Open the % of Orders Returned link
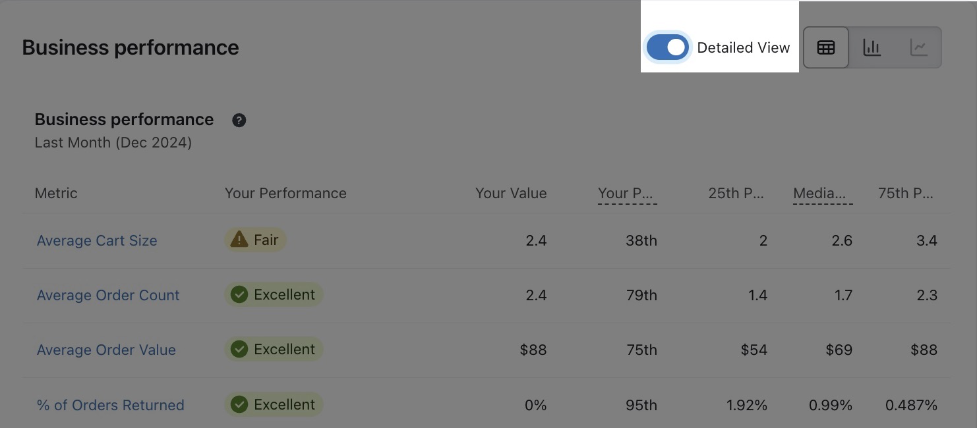Image resolution: width=977 pixels, height=428 pixels. click(x=110, y=405)
